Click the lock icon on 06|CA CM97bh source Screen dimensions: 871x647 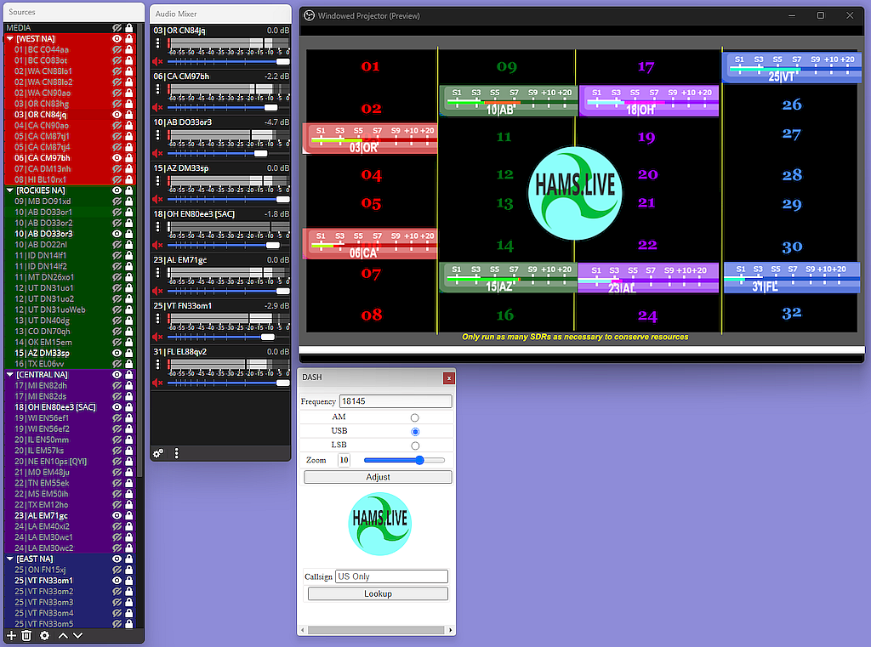click(x=129, y=158)
